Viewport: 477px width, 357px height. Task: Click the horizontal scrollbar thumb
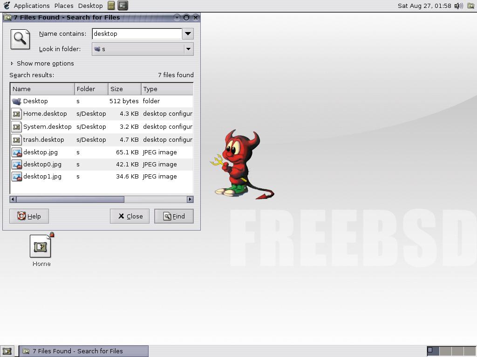70,199
